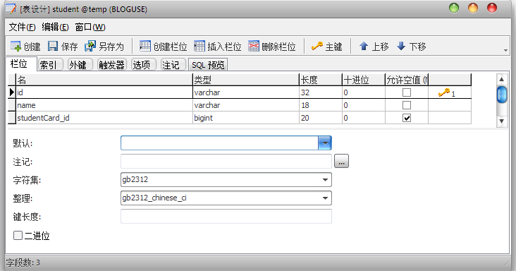
Task: Click the 创建 new table icon
Action: [x=16, y=46]
